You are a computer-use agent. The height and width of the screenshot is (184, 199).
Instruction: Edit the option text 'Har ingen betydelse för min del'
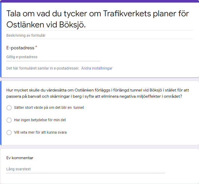[40, 120]
